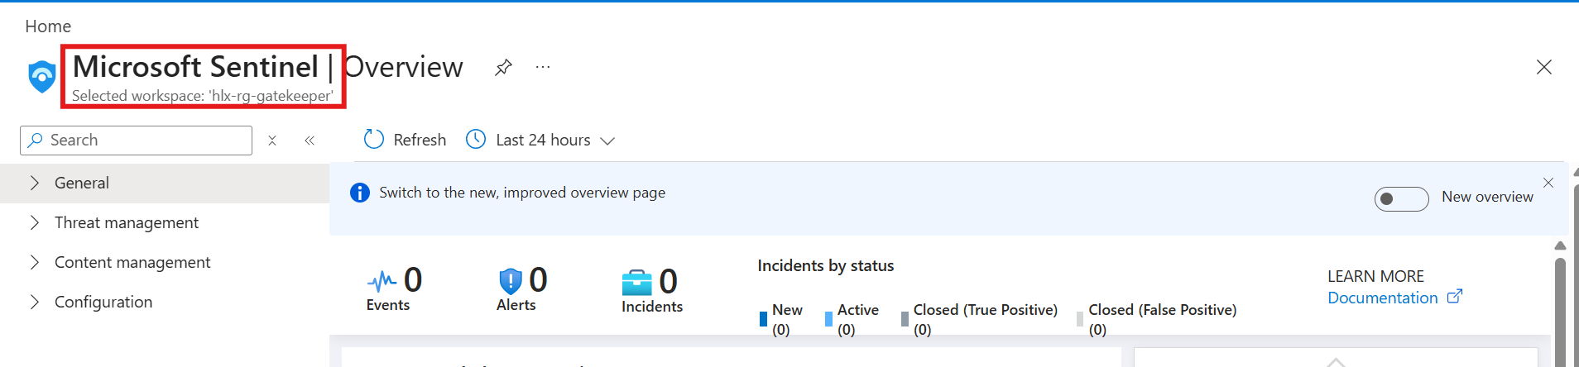Expand the Content management section

pyautogui.click(x=165, y=263)
